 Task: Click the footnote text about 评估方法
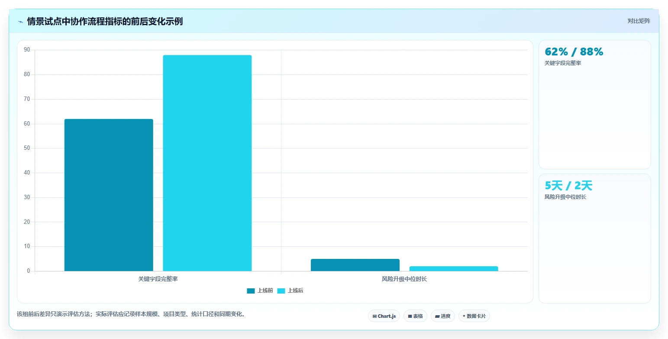pyautogui.click(x=132, y=314)
